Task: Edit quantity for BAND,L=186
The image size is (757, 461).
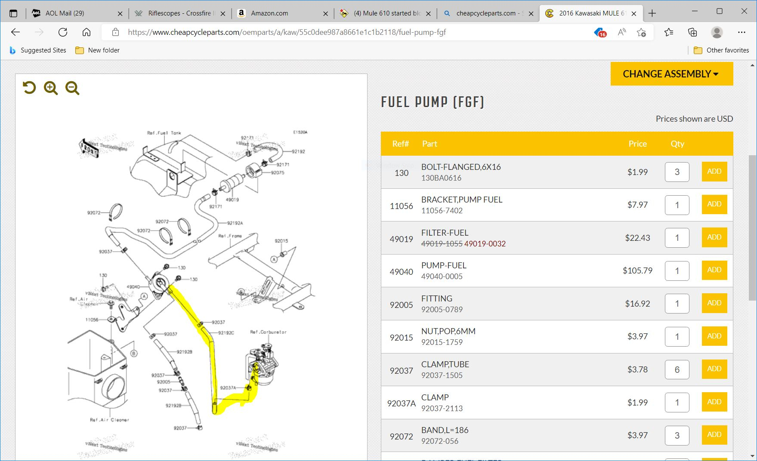Action: coord(677,436)
